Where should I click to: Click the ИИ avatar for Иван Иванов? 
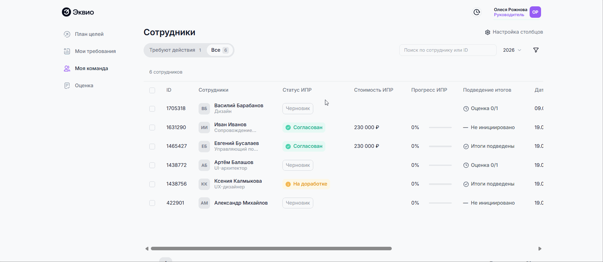click(204, 128)
